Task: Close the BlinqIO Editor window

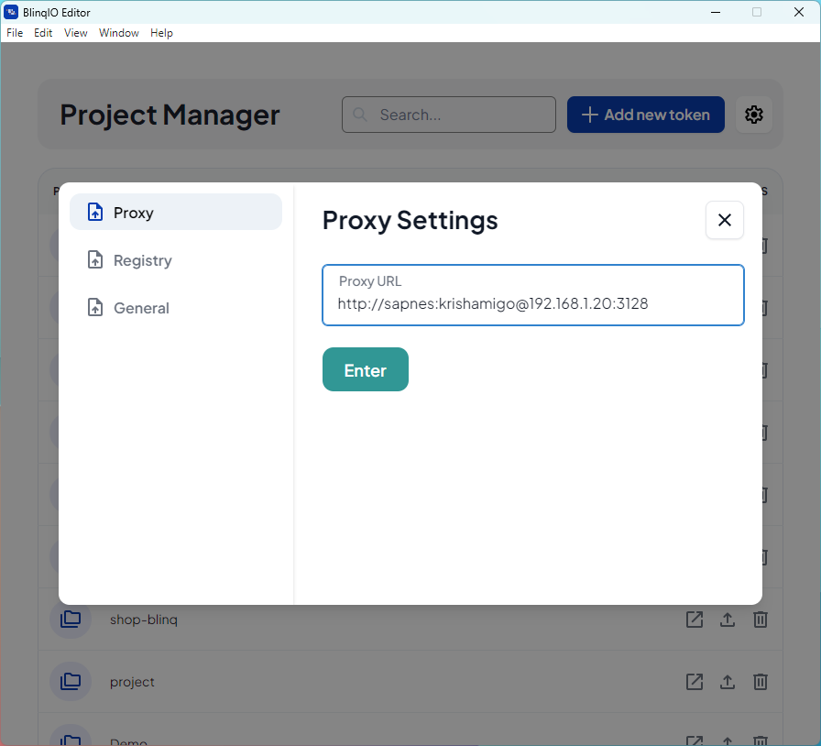Action: tap(798, 12)
